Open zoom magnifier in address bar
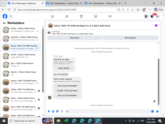The image size is (165, 124). click(x=123, y=10)
